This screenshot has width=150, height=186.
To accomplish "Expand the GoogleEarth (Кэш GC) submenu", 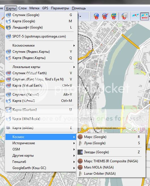I will [41, 168].
